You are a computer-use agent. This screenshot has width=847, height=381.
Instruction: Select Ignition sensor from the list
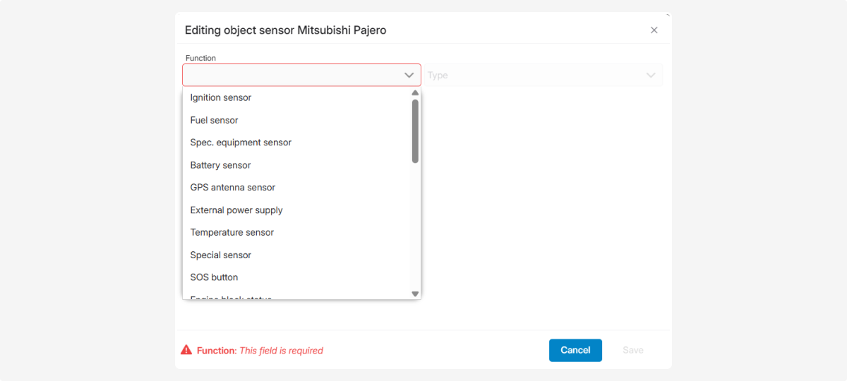pyautogui.click(x=221, y=97)
